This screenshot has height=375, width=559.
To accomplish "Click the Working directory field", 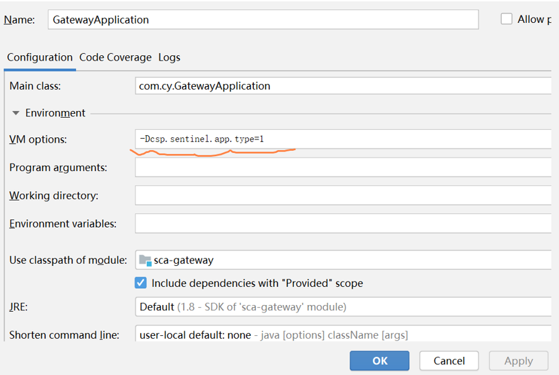I will tap(343, 195).
